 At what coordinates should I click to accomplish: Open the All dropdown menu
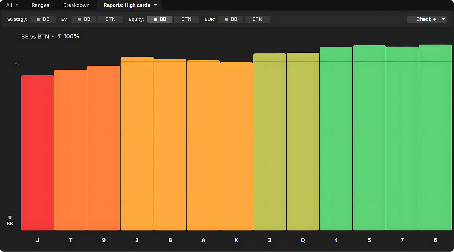(x=12, y=5)
